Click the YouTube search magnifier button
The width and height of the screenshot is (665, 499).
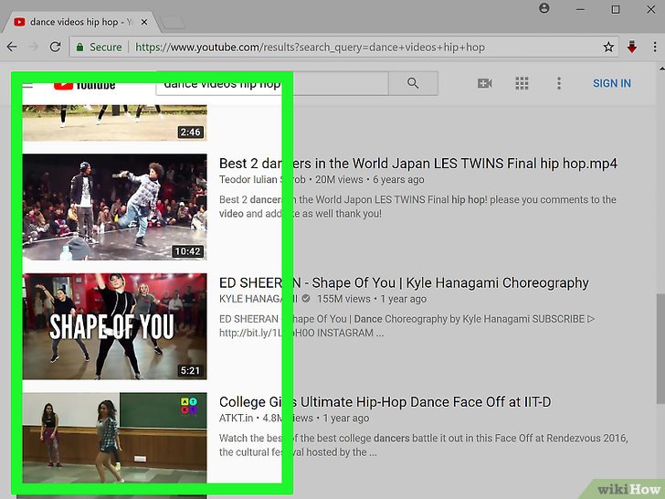pyautogui.click(x=413, y=83)
